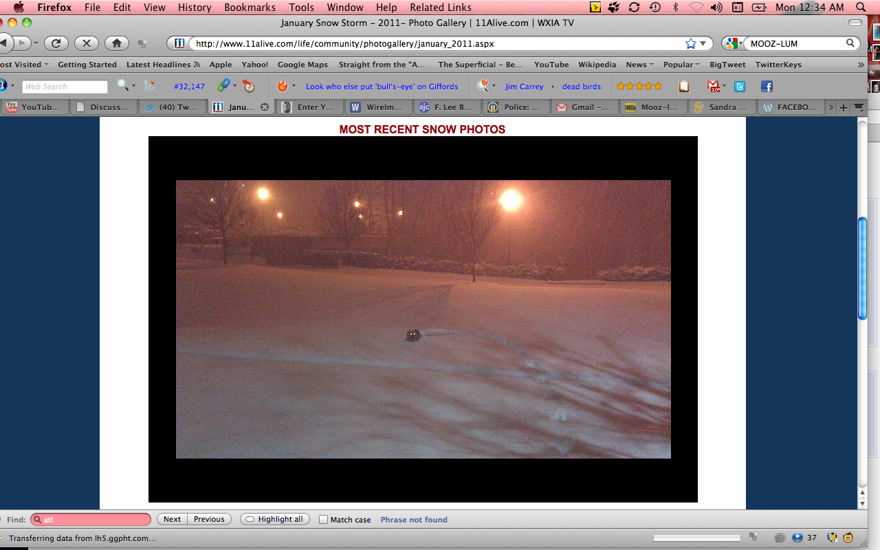This screenshot has height=550, width=880.
Task: Expand the Most Visited bookmarks folder
Action: (x=24, y=65)
